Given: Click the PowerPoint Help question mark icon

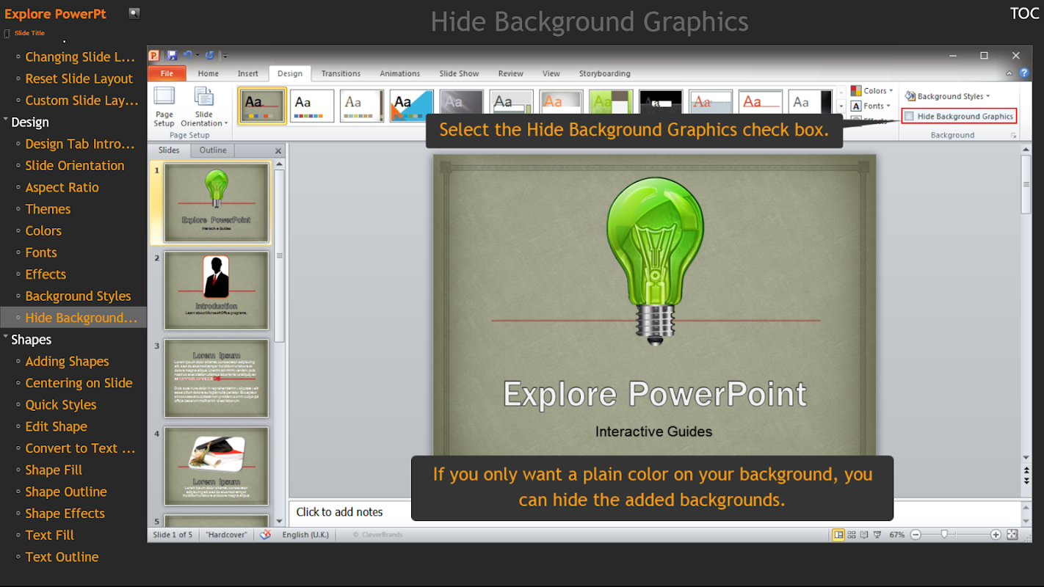Looking at the screenshot, I should point(1023,73).
